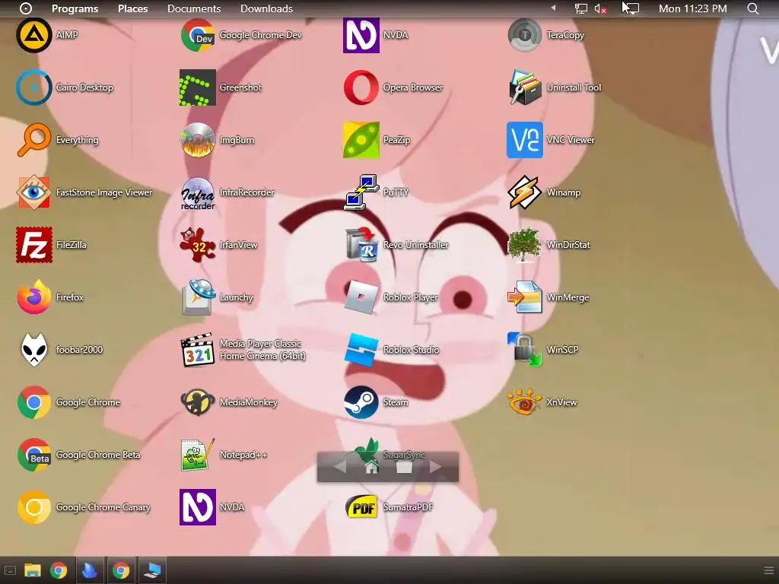Open Google Chrome Beta icon
The height and width of the screenshot is (584, 779).
[33, 455]
